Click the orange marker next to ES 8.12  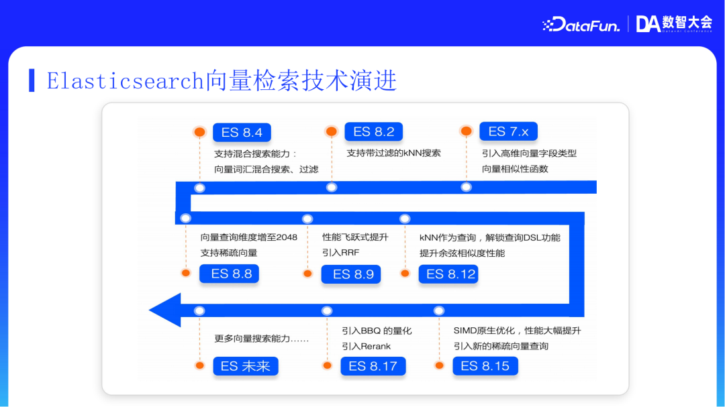[x=404, y=274]
